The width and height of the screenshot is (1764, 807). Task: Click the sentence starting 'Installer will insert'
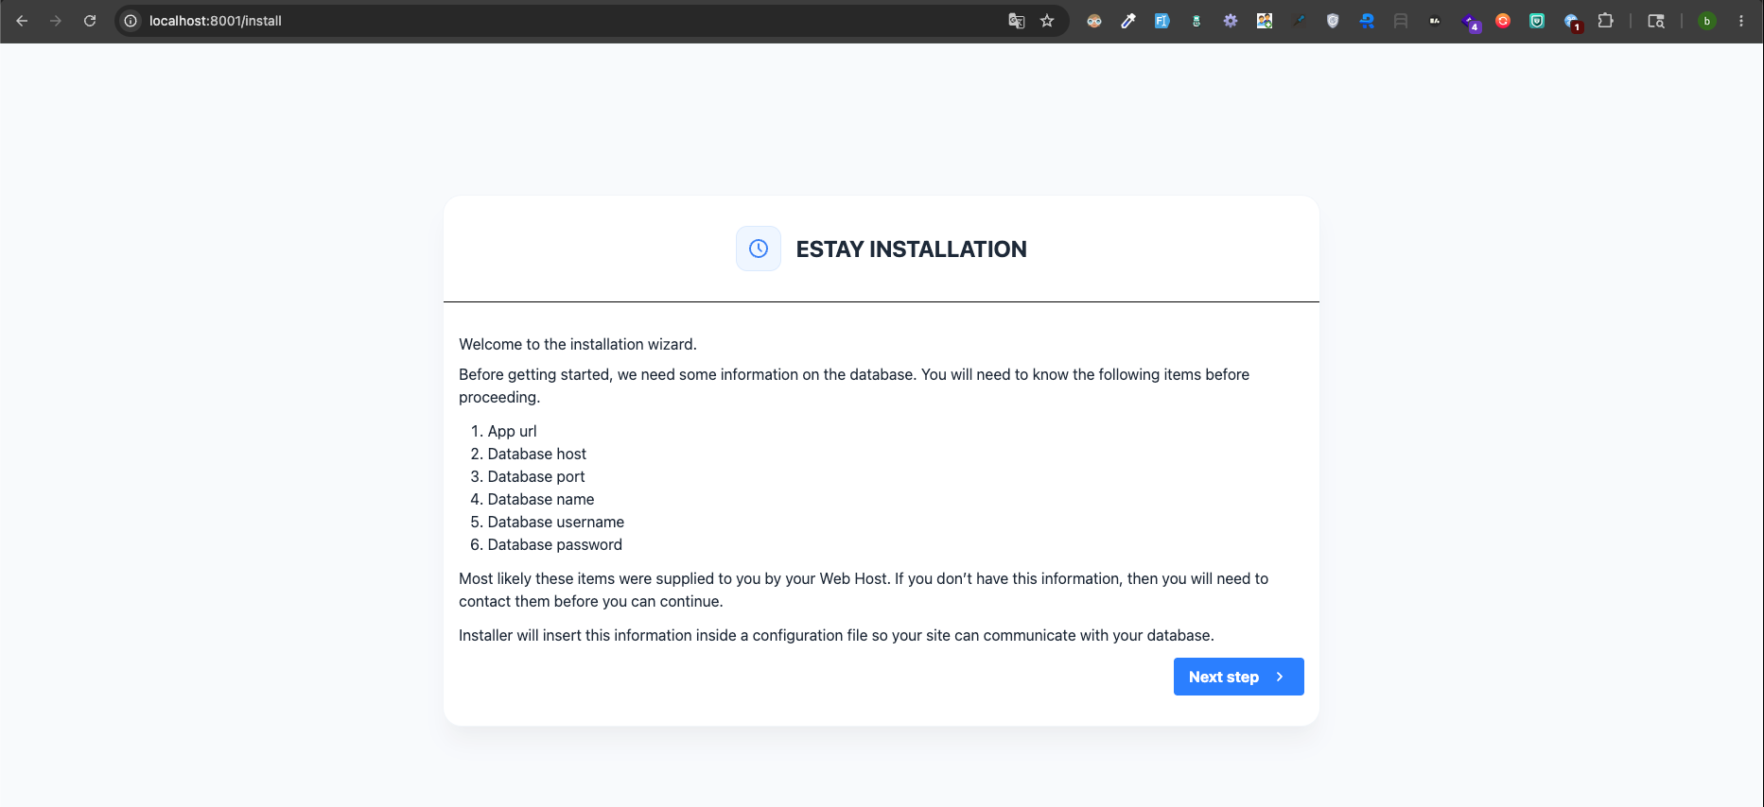836,635
